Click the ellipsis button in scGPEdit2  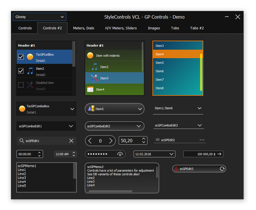pos(202,140)
